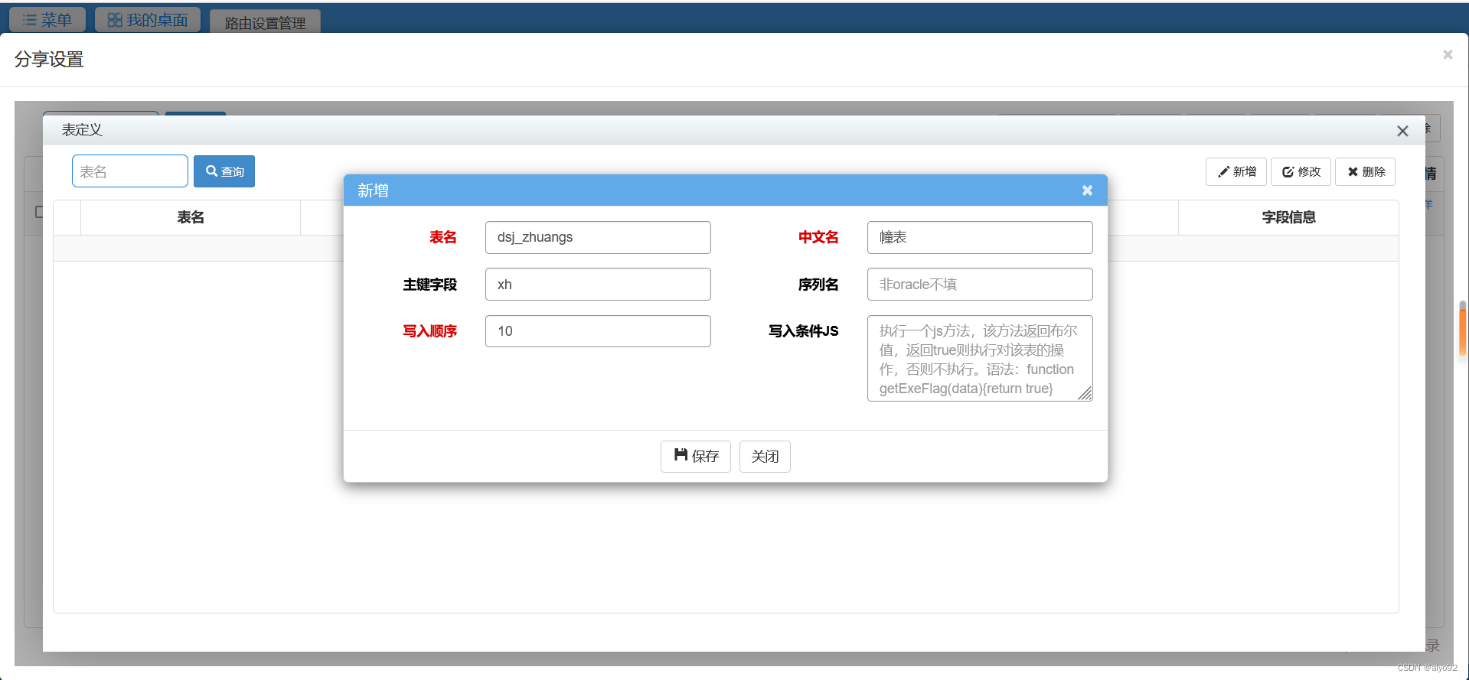Click the 新增 dialog title text
The width and height of the screenshot is (1469, 680).
(374, 190)
